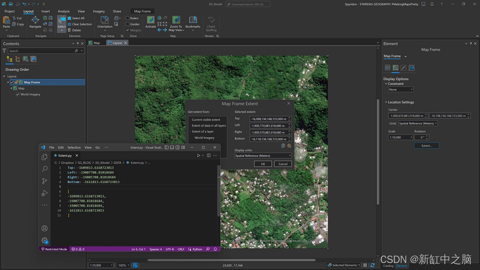Click the Zoom To Map View icon
Screen dimensions: 480x270
pyautogui.click(x=176, y=21)
